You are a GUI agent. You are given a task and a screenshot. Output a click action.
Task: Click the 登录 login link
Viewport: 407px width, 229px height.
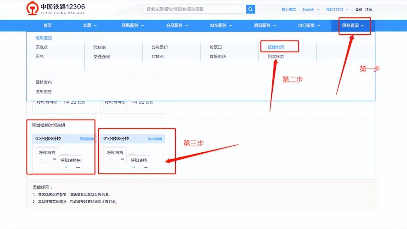coord(358,10)
